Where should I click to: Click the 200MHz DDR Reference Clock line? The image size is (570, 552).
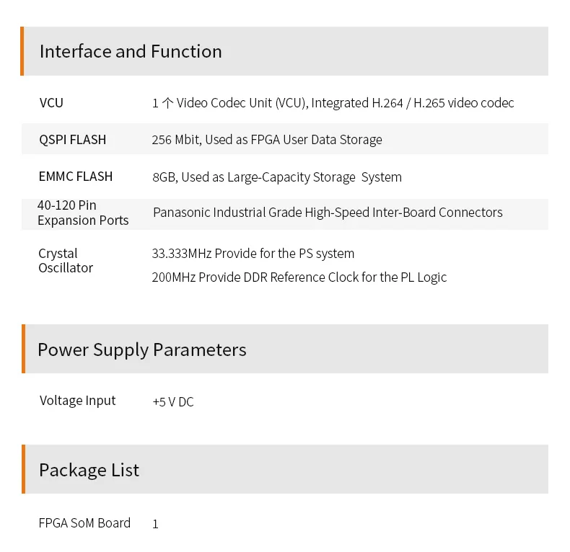(299, 277)
